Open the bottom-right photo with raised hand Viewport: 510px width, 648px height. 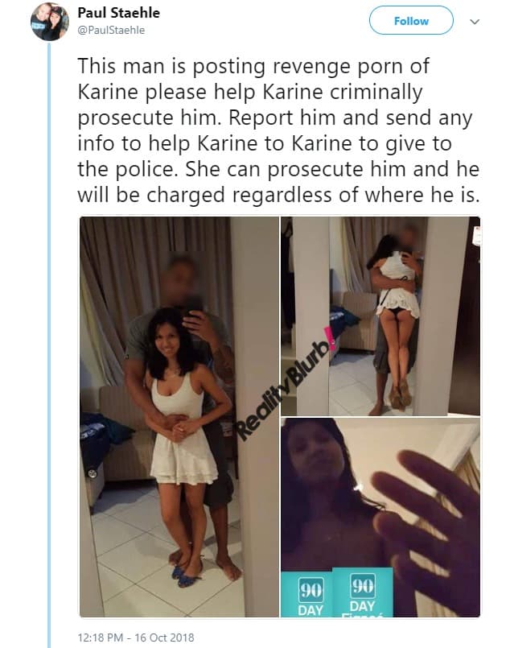point(380,518)
